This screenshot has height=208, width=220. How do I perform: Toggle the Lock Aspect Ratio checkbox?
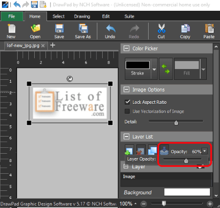click(127, 102)
